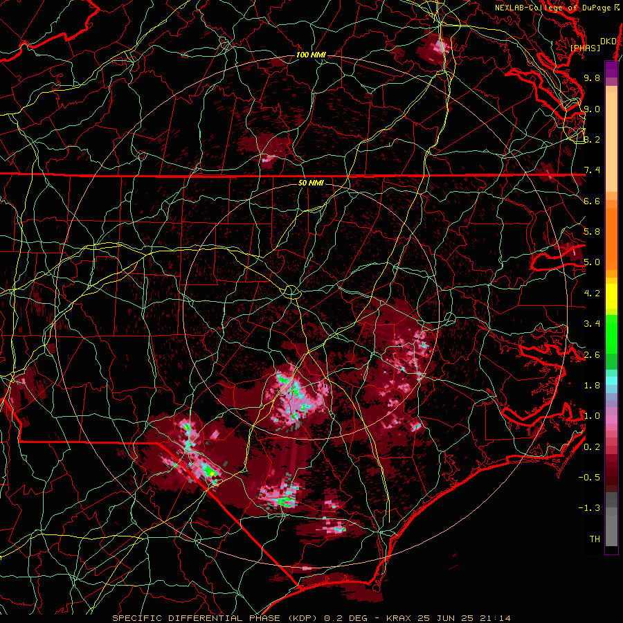Viewport: 623px width, 623px height.
Task: Click the 1.8 value on color scale
Action: [592, 386]
